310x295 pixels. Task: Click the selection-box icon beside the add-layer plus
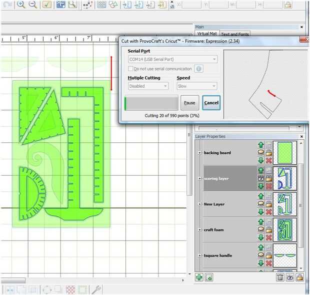[209, 277]
